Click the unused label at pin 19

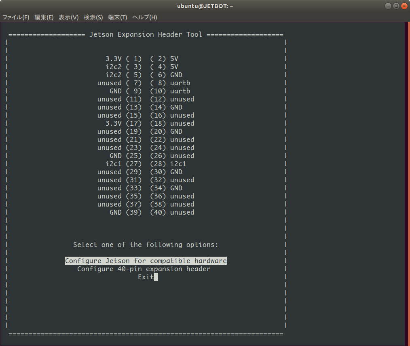[x=109, y=132]
